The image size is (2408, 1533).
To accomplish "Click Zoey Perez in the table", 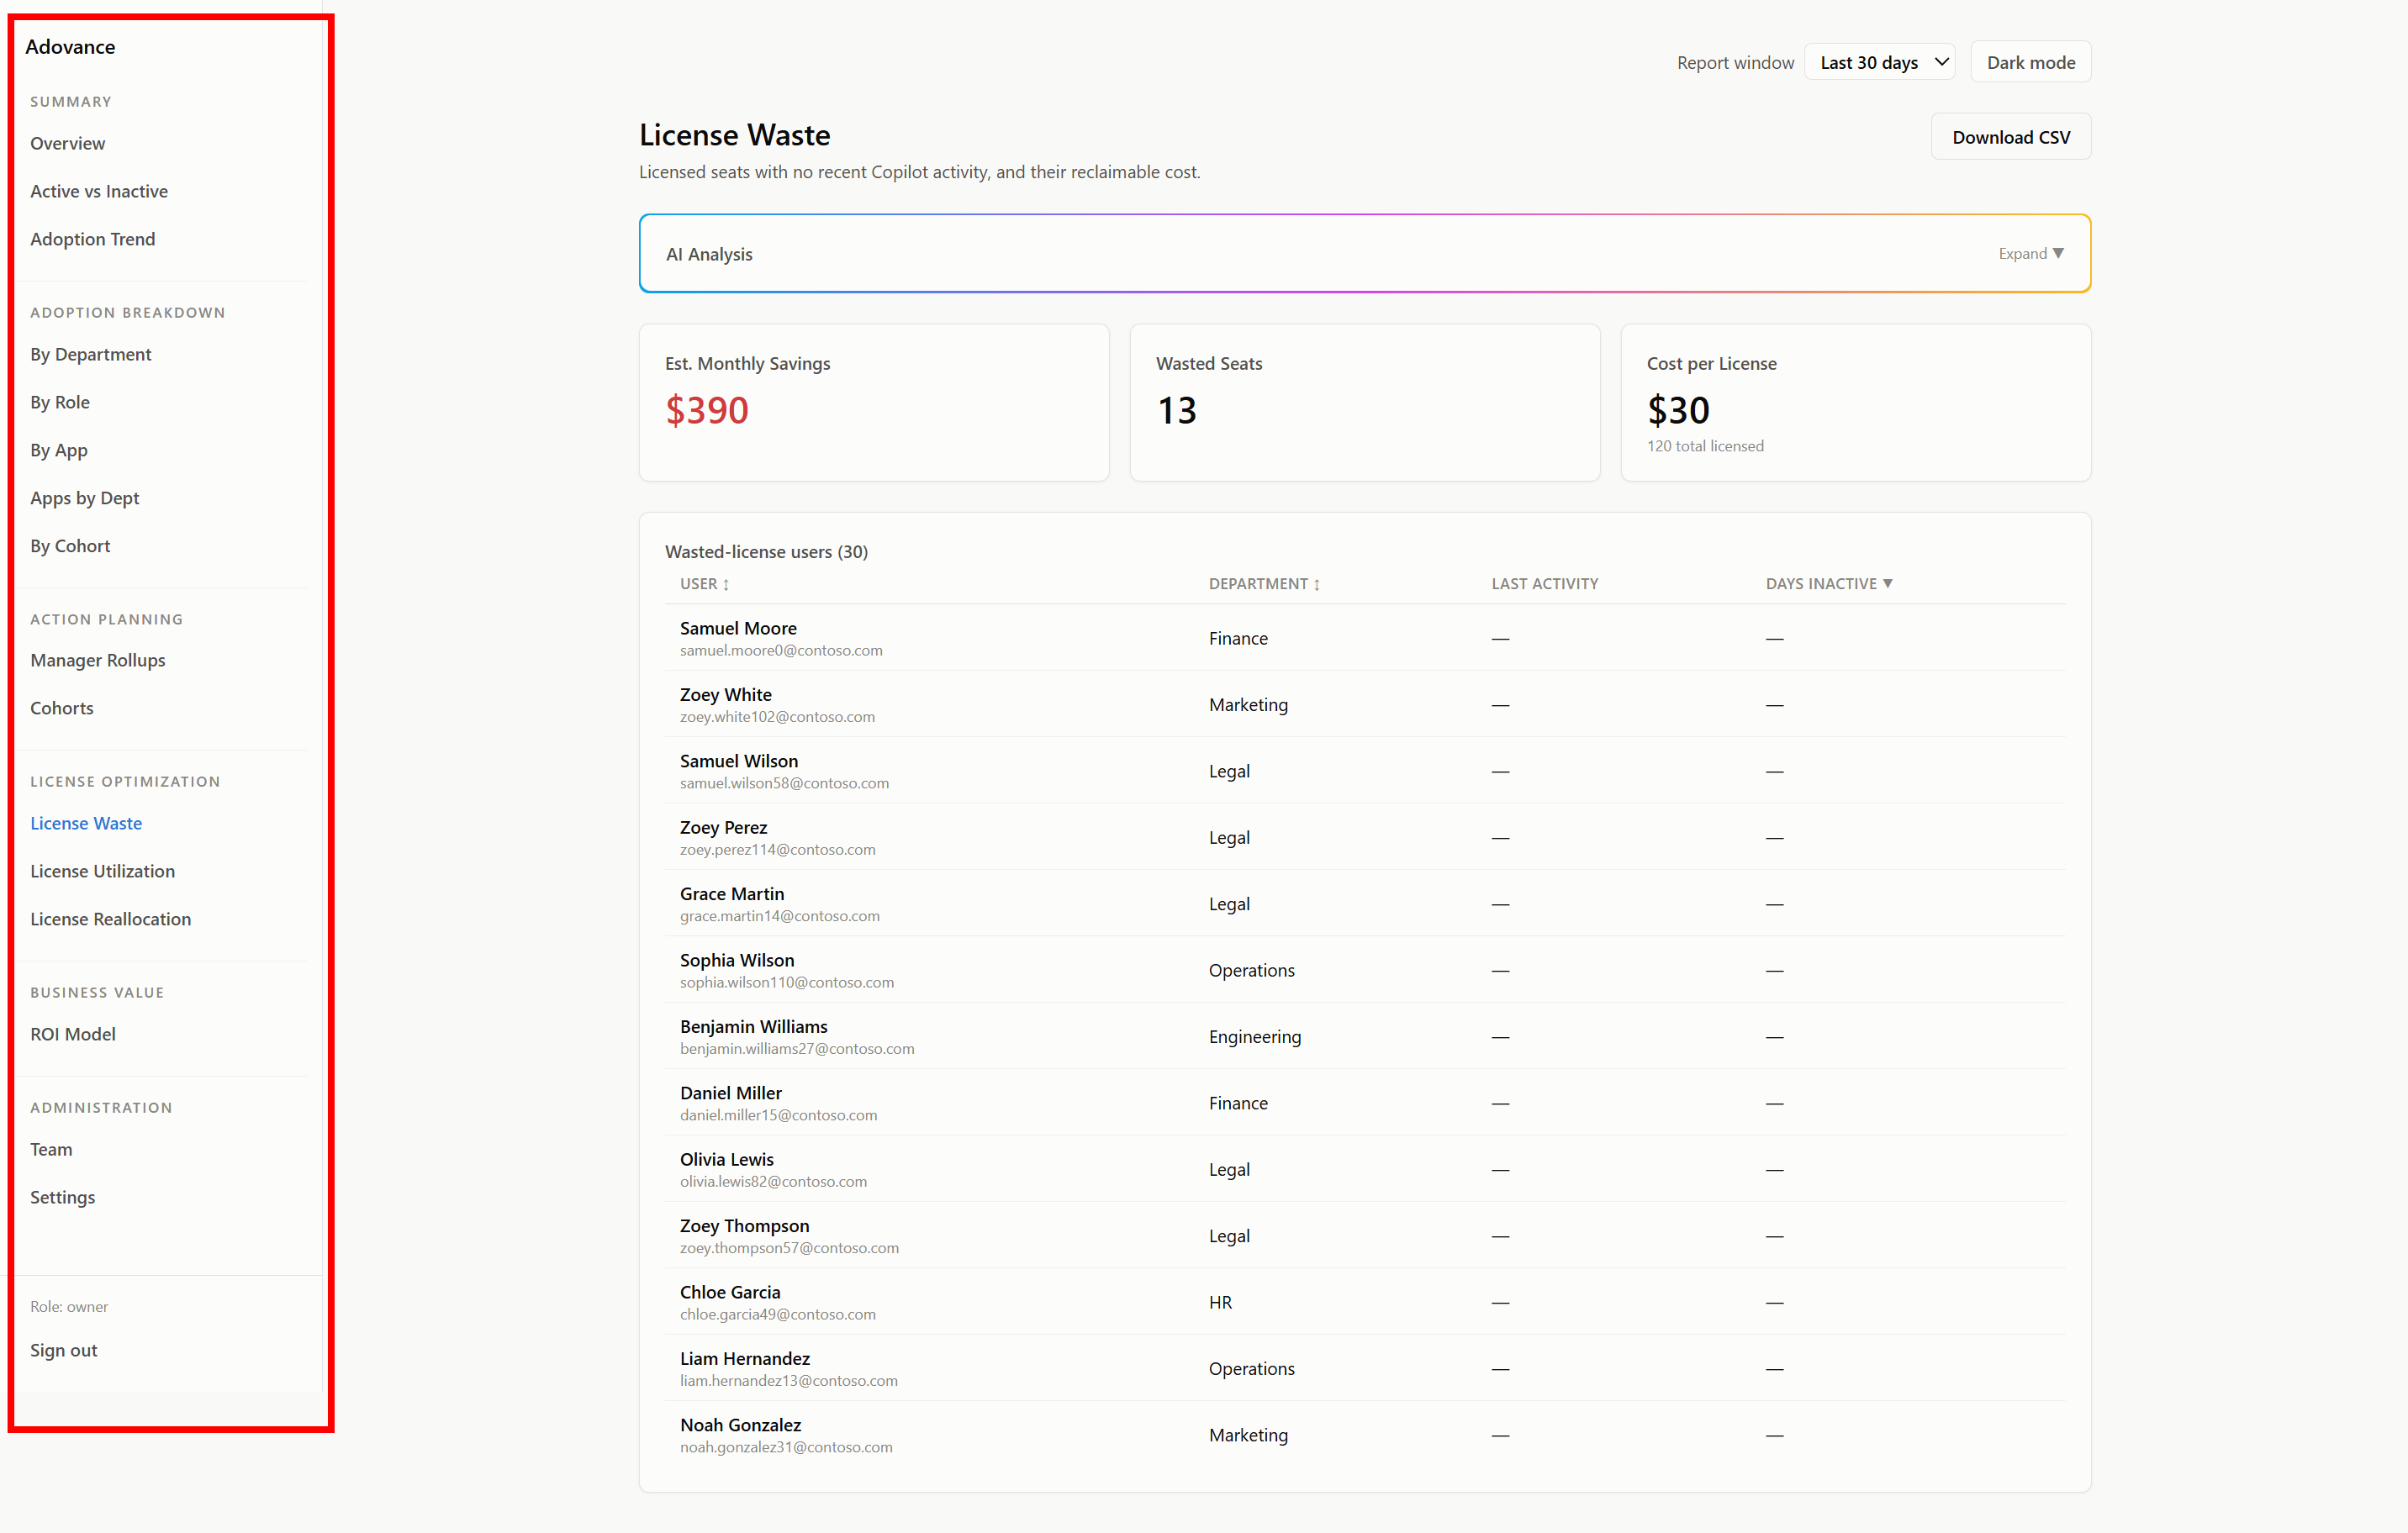I will [x=723, y=828].
